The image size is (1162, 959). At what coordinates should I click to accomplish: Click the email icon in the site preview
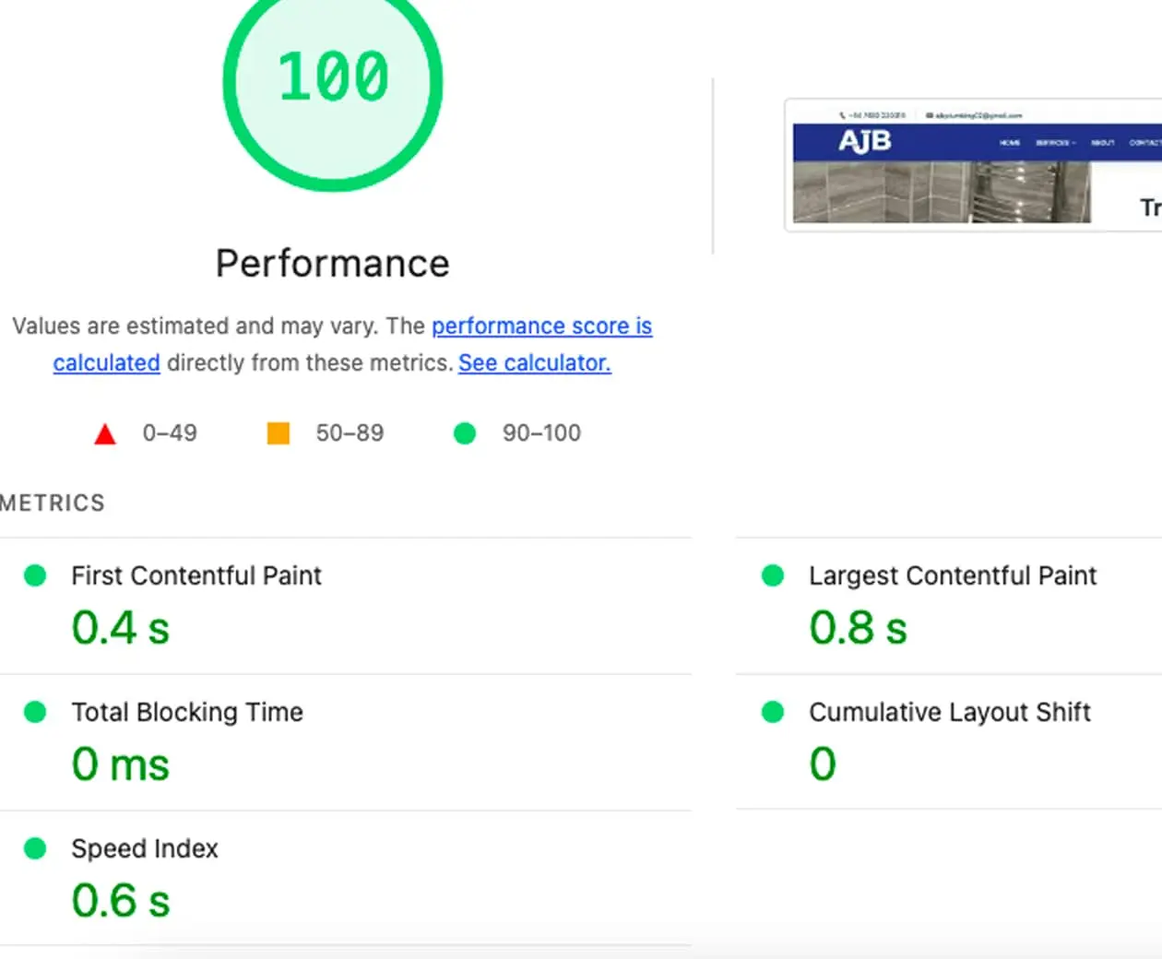930,113
